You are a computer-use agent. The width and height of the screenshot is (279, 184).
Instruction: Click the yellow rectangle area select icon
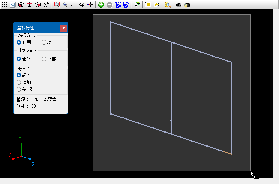point(148,5)
